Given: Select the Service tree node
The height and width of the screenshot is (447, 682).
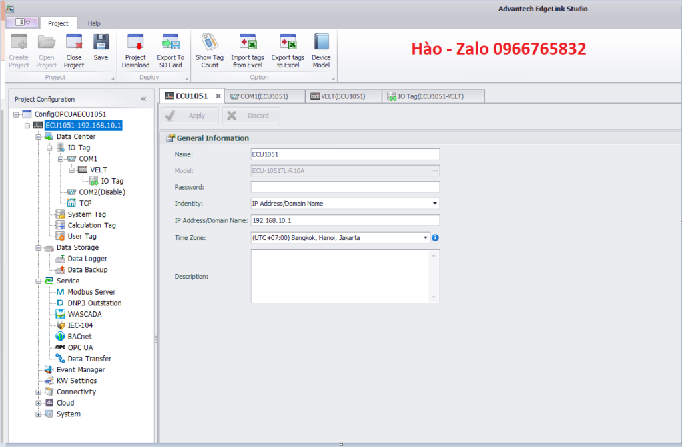Looking at the screenshot, I should pyautogui.click(x=68, y=281).
